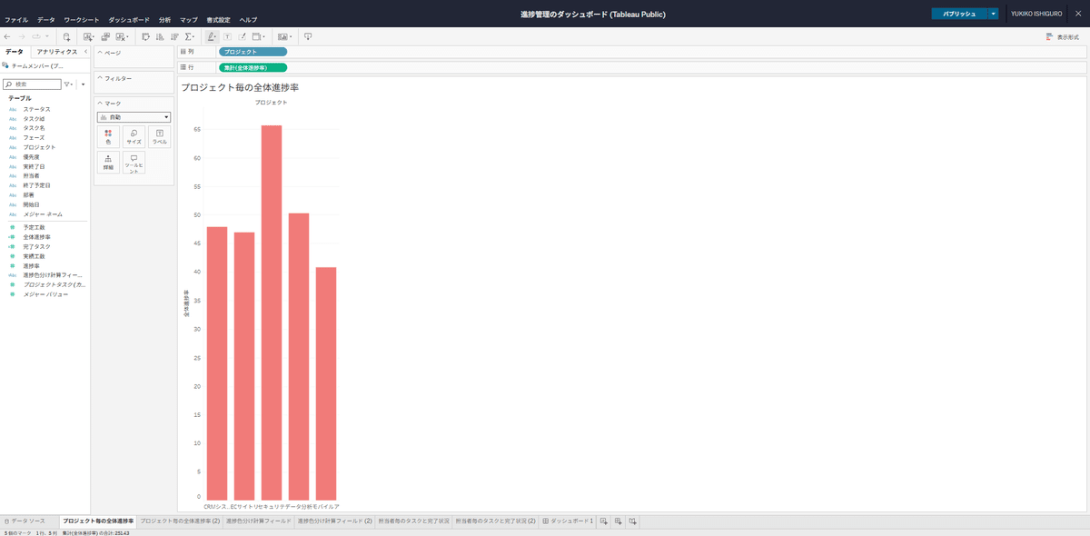Image resolution: width=1090 pixels, height=536 pixels.
Task: Click the パブリッシュ button
Action: point(958,13)
